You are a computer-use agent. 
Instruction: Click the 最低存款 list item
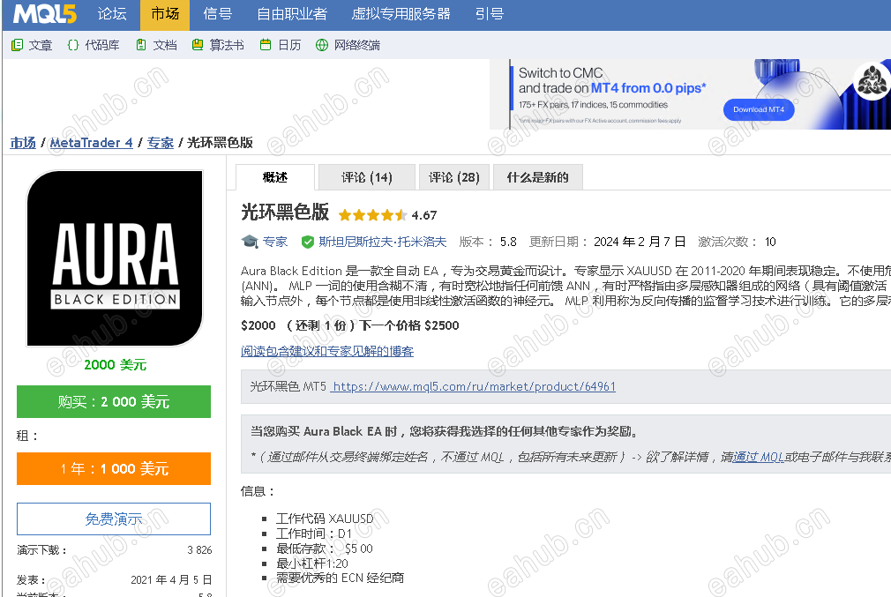325,548
